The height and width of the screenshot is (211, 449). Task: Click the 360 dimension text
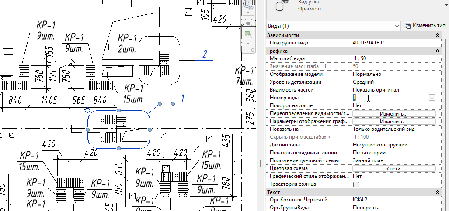(251, 96)
